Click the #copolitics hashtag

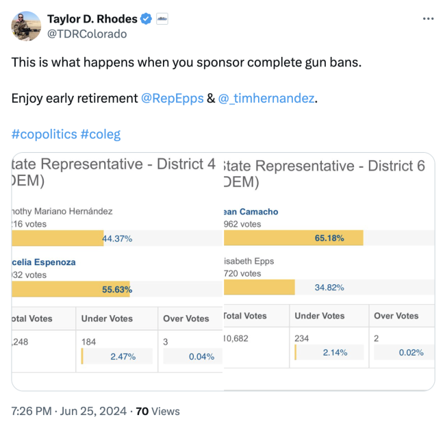coord(44,134)
